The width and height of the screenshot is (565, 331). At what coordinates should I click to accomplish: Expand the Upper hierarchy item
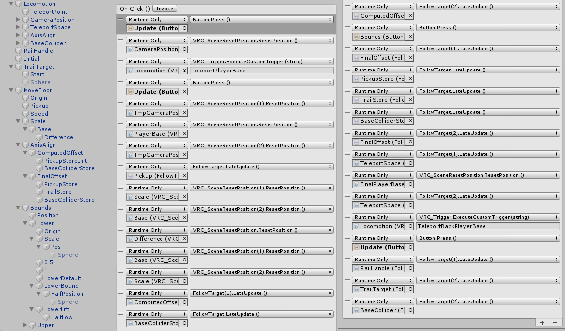pyautogui.click(x=25, y=325)
